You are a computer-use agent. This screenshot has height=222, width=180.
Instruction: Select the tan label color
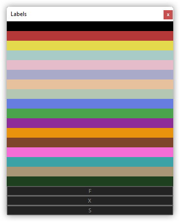[90, 172]
